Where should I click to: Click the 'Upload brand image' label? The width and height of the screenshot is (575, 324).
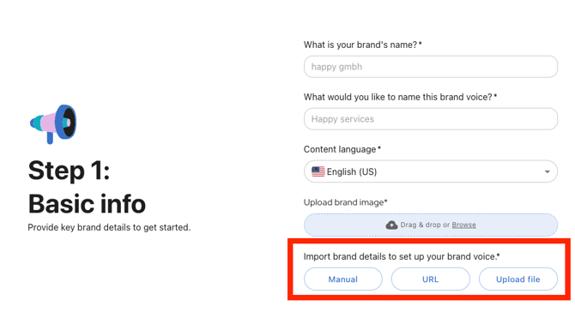coord(346,202)
